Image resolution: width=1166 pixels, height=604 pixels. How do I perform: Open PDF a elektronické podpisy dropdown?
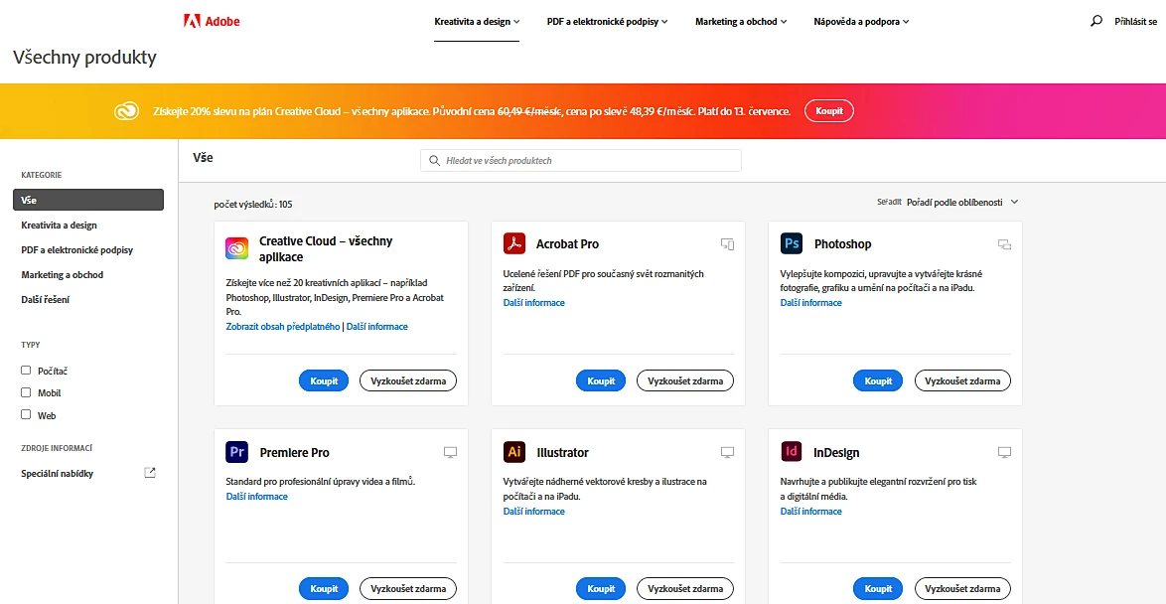pos(607,21)
